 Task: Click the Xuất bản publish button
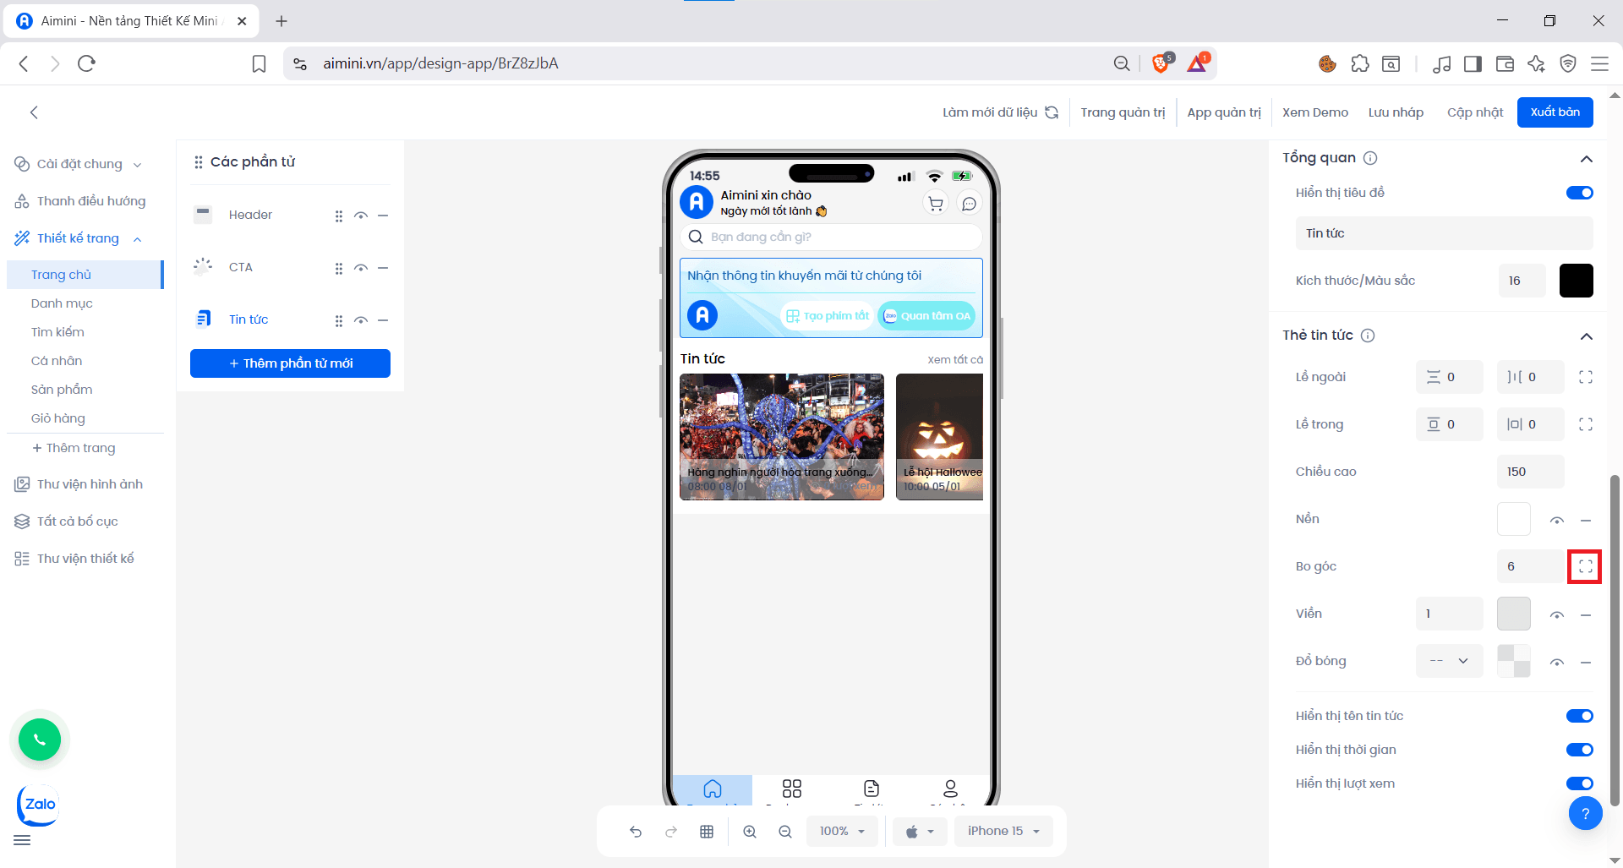pyautogui.click(x=1555, y=112)
